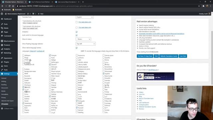Viewport: 213px width, 120px height.
Task: Open the General settings submenu item
Action: click(x=4, y=78)
